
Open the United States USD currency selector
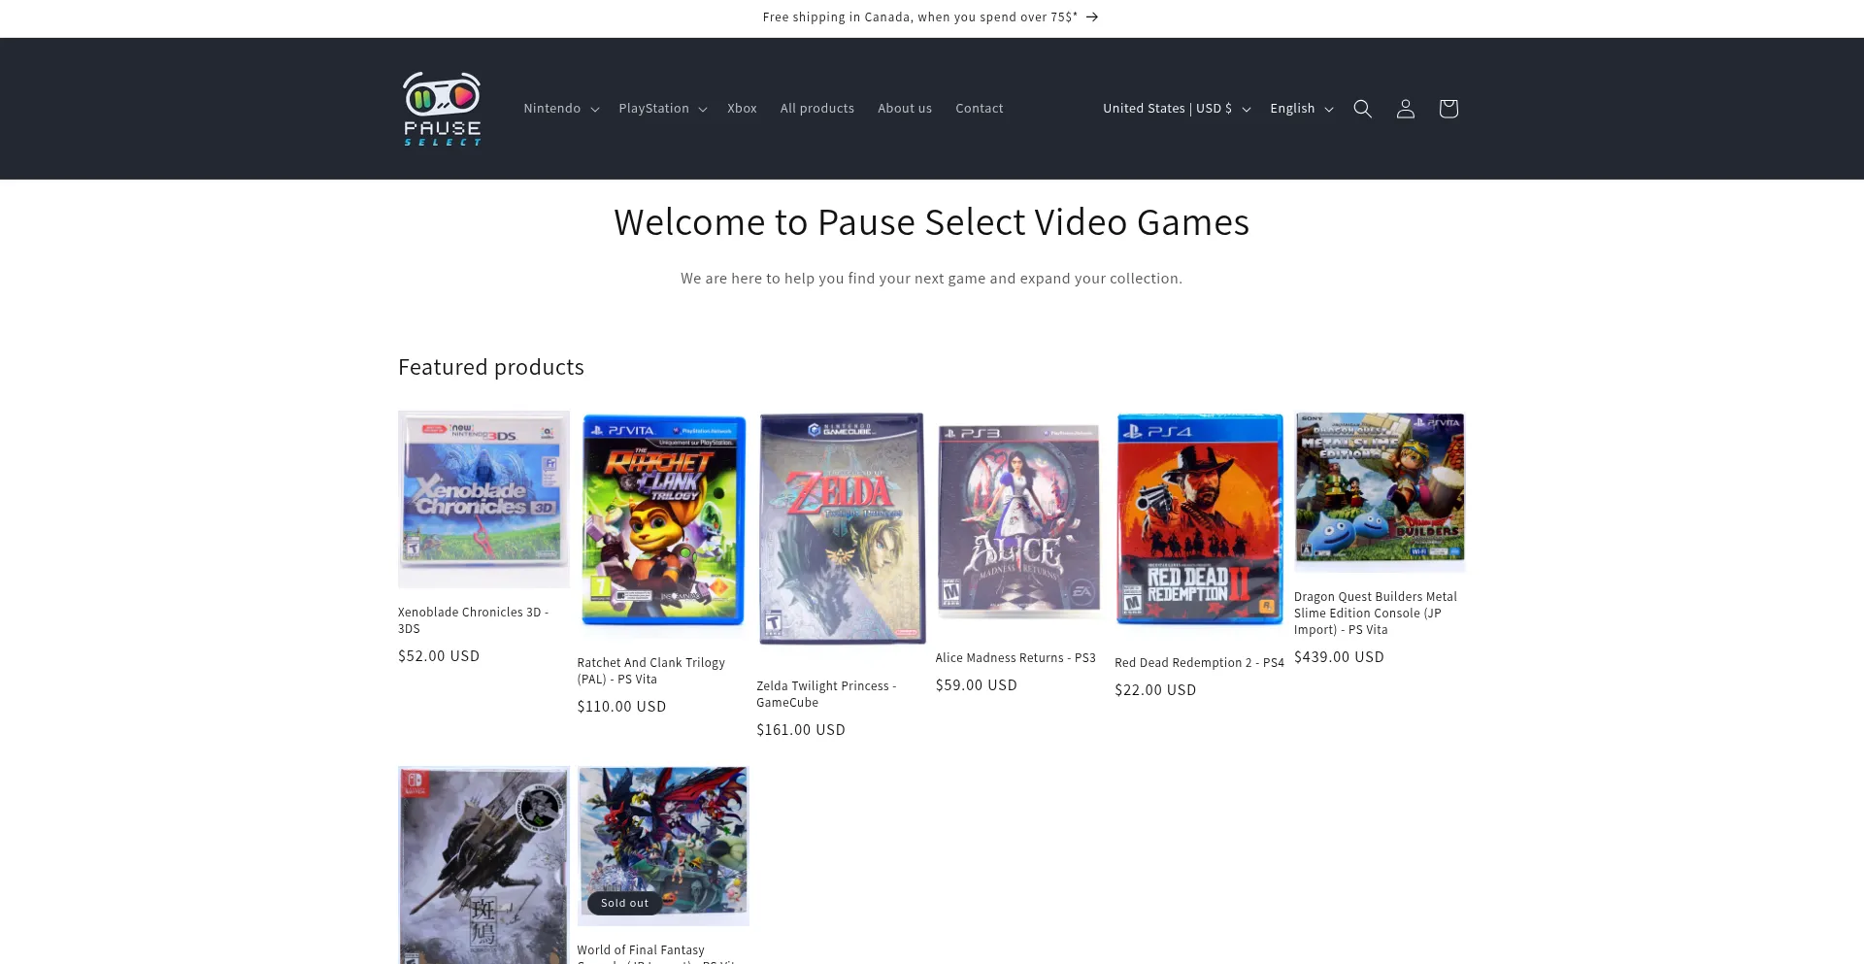pyautogui.click(x=1177, y=109)
